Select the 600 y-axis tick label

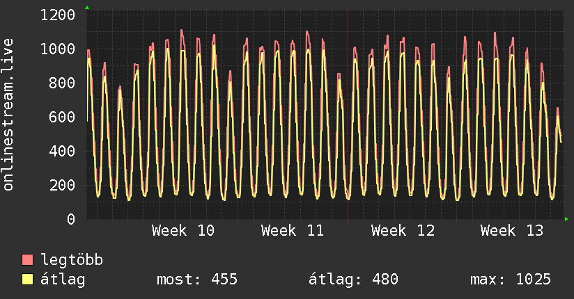pos(61,117)
